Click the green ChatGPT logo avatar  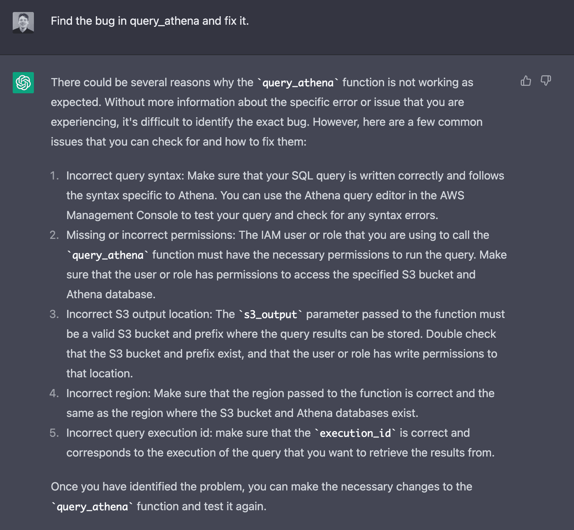click(x=23, y=83)
